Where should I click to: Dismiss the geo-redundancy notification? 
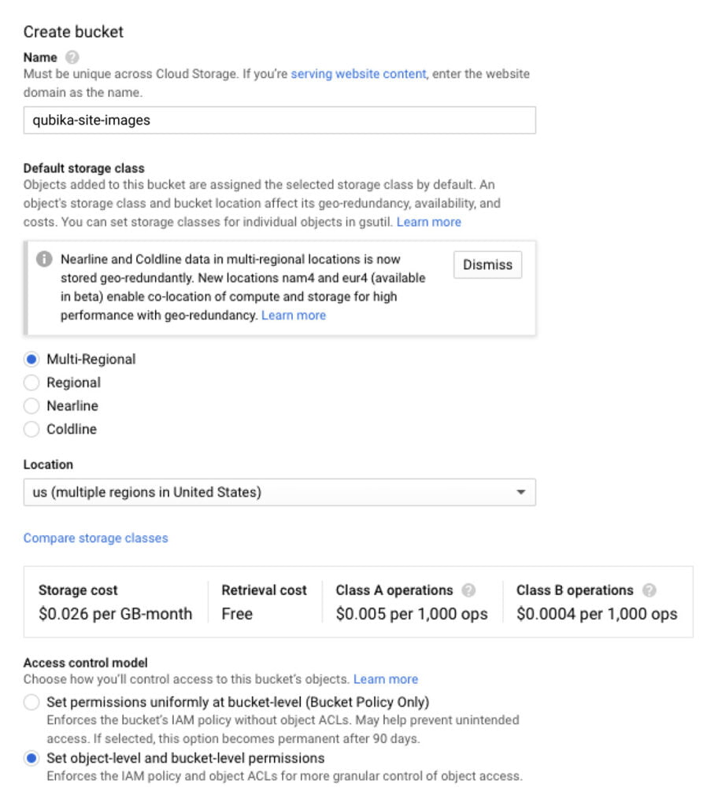pyautogui.click(x=487, y=265)
